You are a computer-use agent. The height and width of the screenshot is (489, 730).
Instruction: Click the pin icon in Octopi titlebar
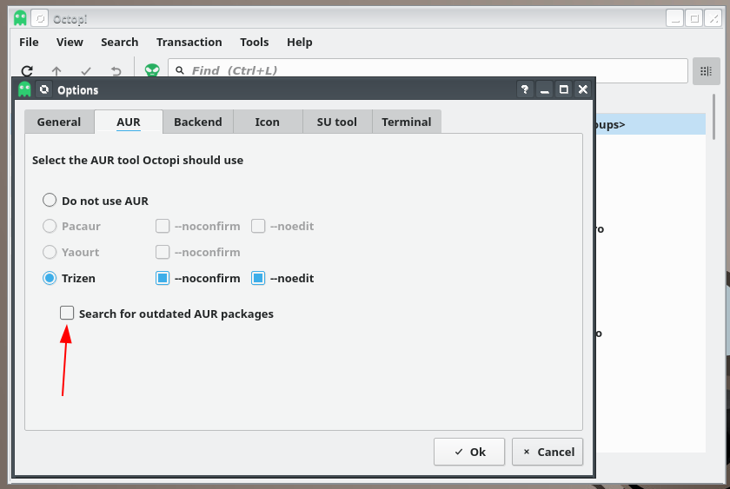pos(40,18)
